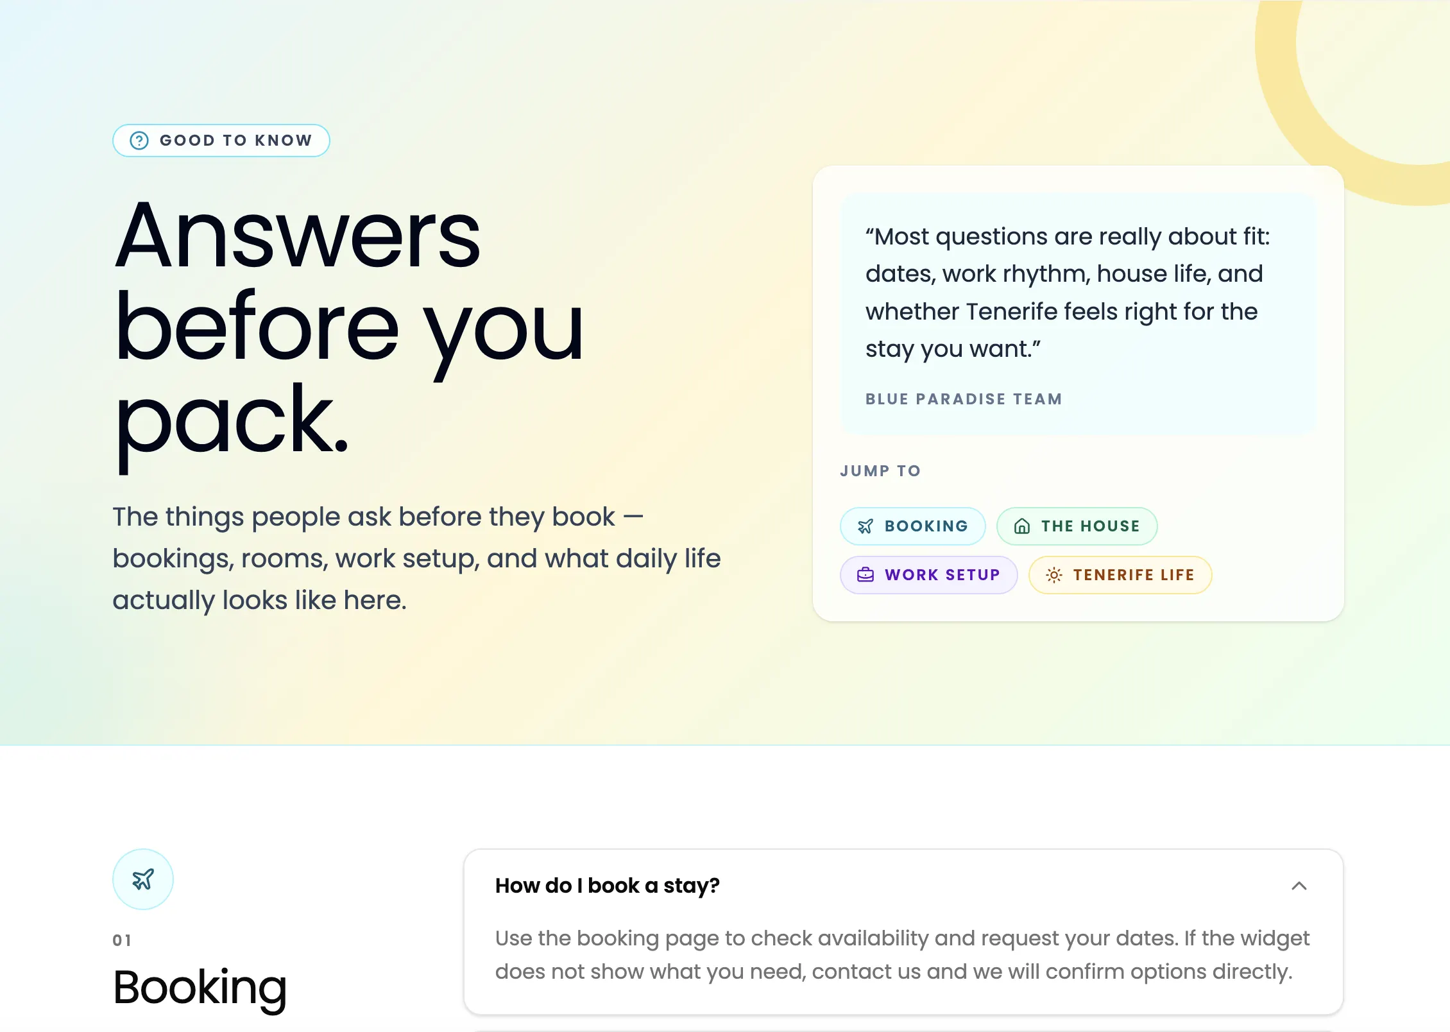1450x1032 pixels.
Task: Click the Good to Know badge
Action: pyautogui.click(x=221, y=141)
